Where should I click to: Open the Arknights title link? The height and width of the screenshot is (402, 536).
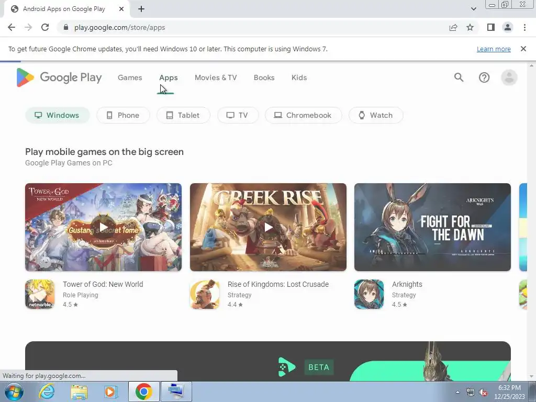[407, 284]
